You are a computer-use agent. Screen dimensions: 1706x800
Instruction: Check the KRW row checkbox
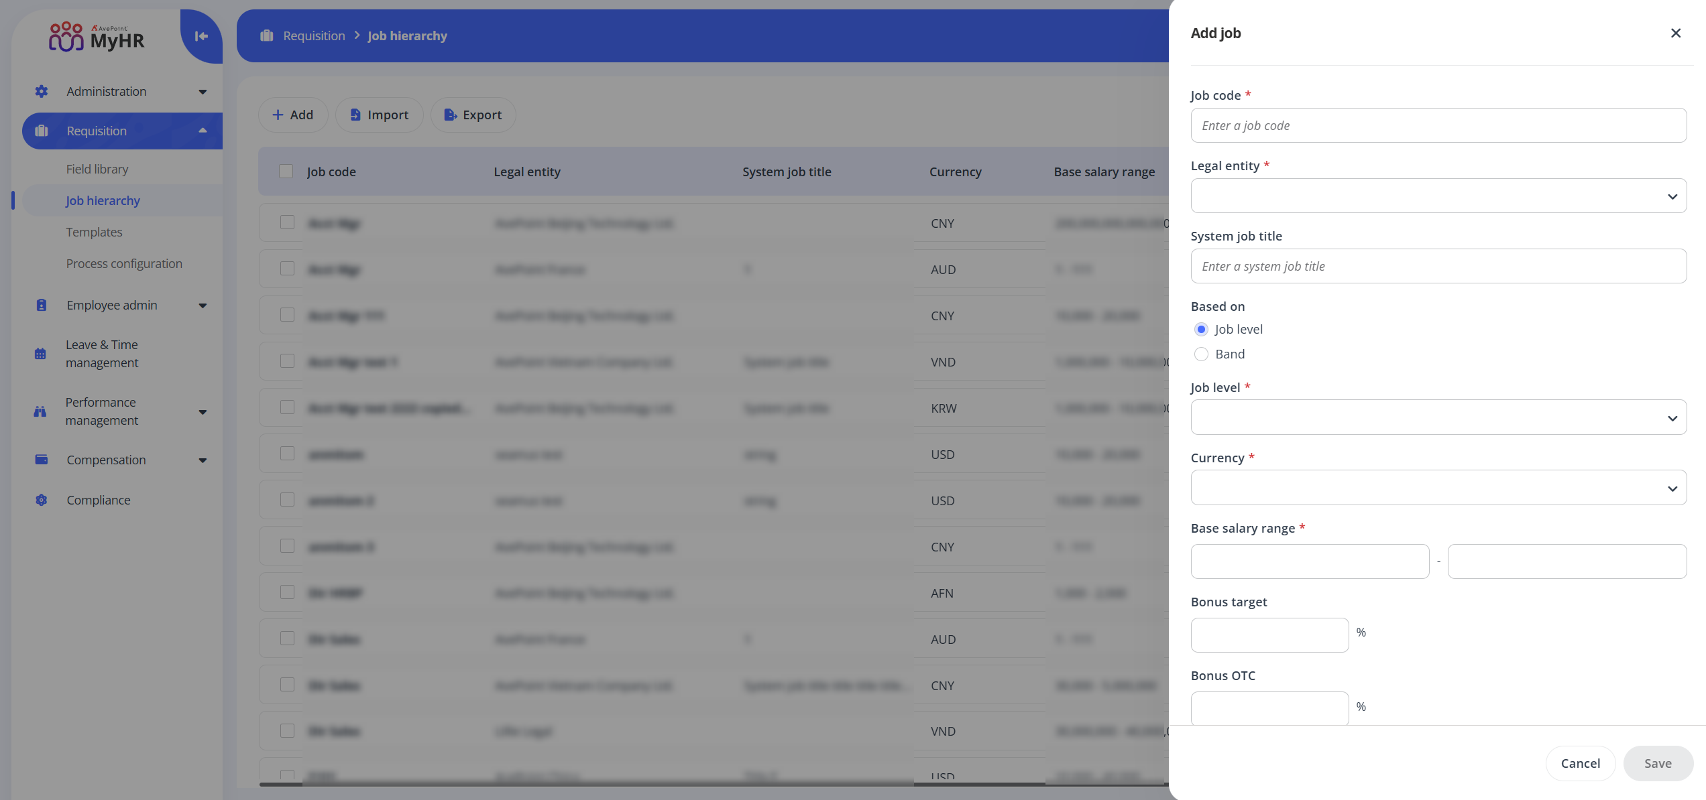tap(287, 407)
